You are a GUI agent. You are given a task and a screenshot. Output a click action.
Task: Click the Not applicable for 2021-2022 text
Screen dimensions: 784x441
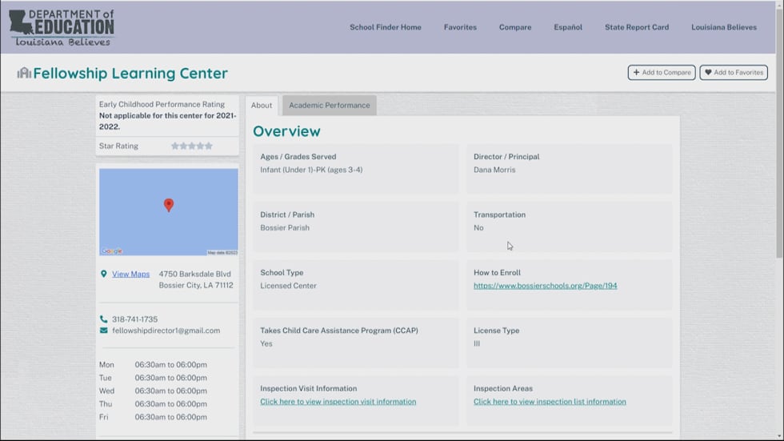pos(167,121)
